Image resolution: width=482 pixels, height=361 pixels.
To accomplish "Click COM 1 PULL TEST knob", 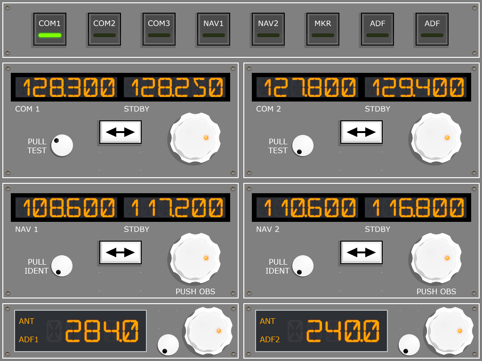I will 62,145.
